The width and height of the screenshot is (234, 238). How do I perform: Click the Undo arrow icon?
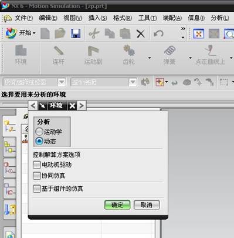point(158,33)
